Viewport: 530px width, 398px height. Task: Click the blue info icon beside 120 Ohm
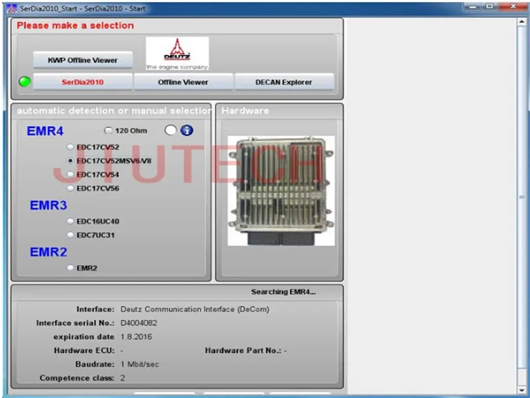[x=187, y=131]
